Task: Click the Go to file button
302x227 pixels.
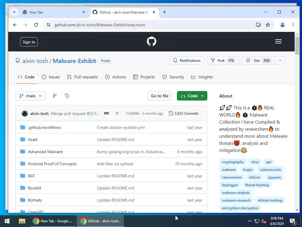Action: (160, 96)
